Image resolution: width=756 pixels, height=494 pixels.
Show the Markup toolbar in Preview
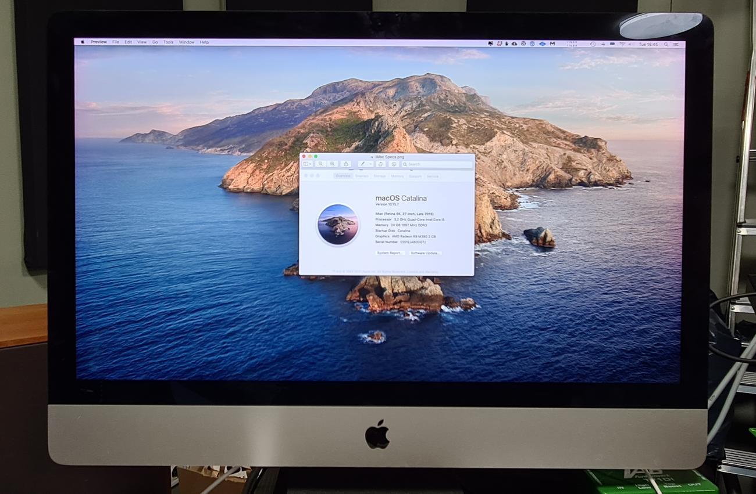(393, 164)
